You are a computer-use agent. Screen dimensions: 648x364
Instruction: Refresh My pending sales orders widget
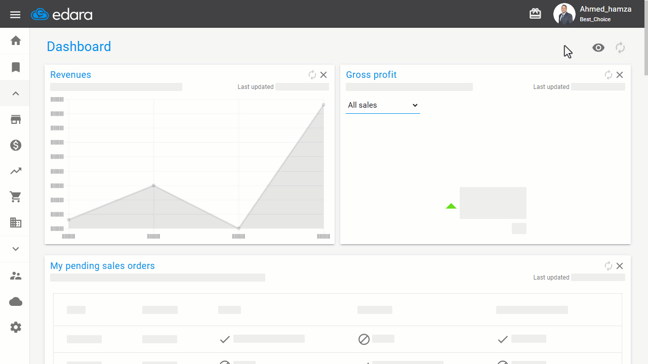point(609,266)
